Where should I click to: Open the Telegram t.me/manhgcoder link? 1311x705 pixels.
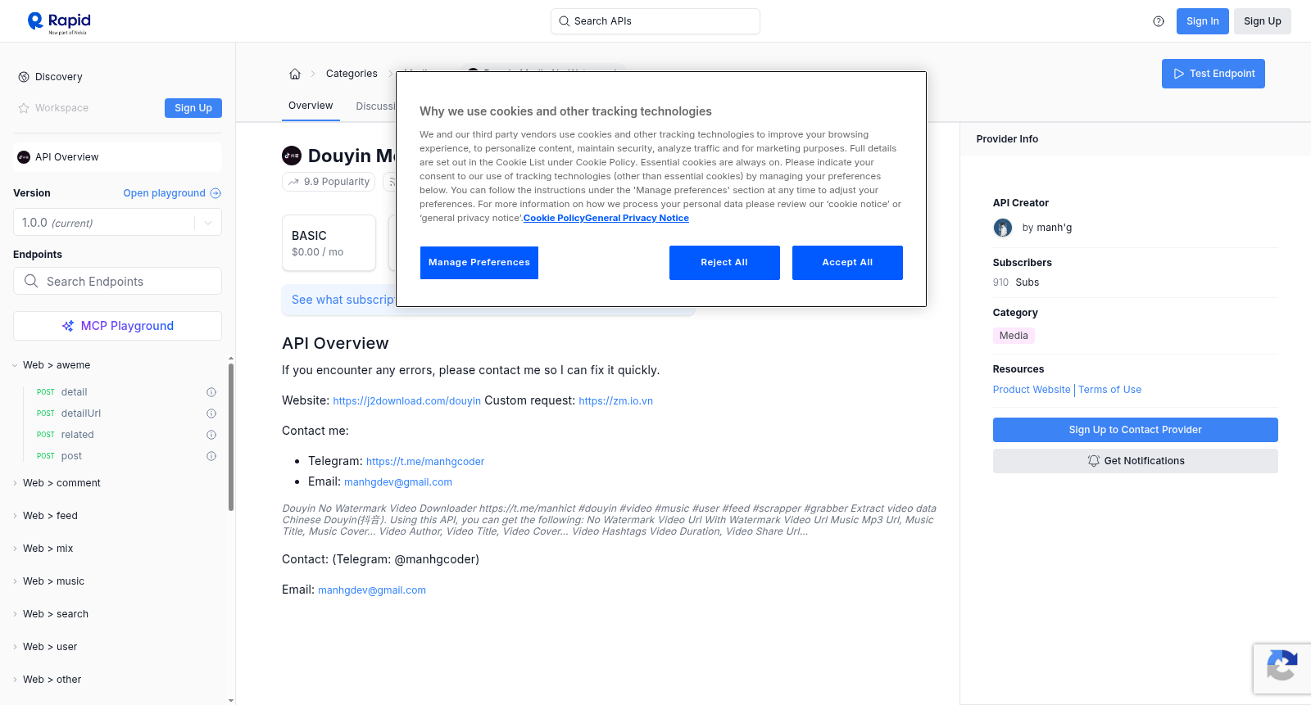[x=425, y=462]
